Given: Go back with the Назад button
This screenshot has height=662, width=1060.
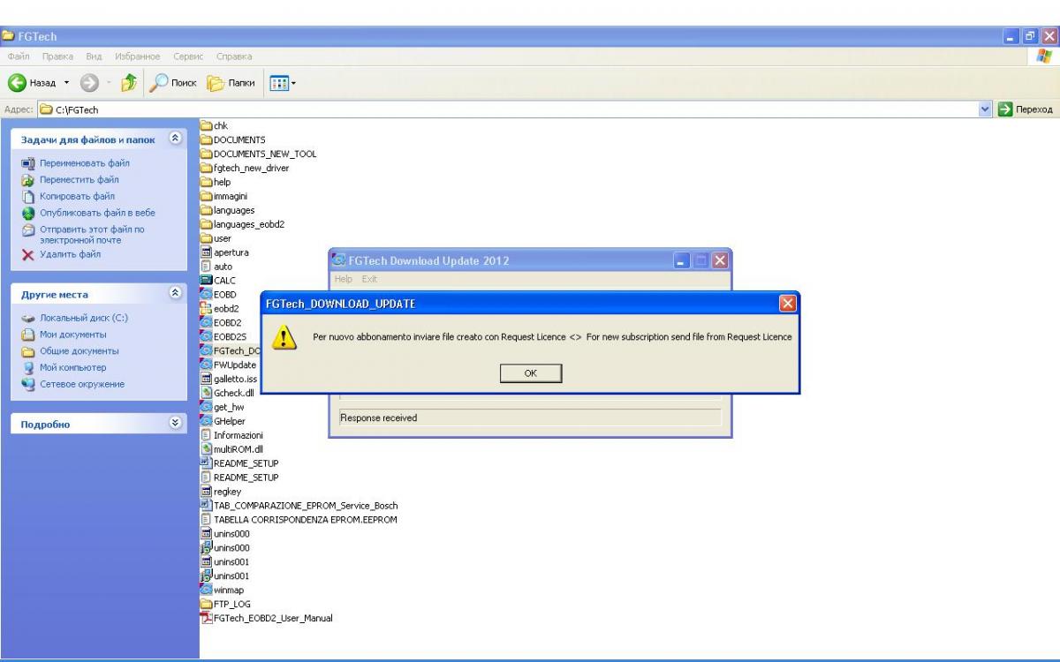Looking at the screenshot, I should coord(34,83).
